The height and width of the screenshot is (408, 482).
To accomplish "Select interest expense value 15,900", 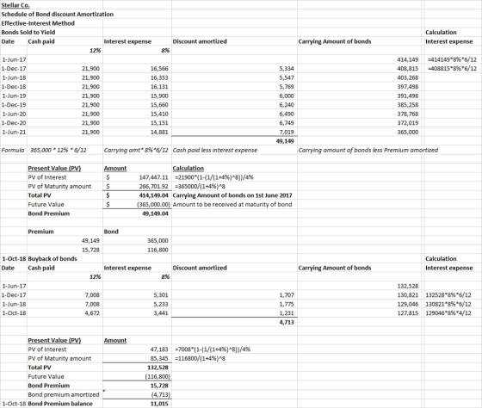I will (159, 96).
